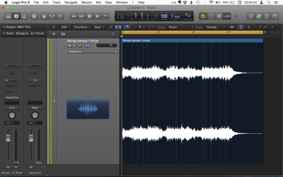Click the green Read automation button
This screenshot has width=283, height=177.
point(12,108)
